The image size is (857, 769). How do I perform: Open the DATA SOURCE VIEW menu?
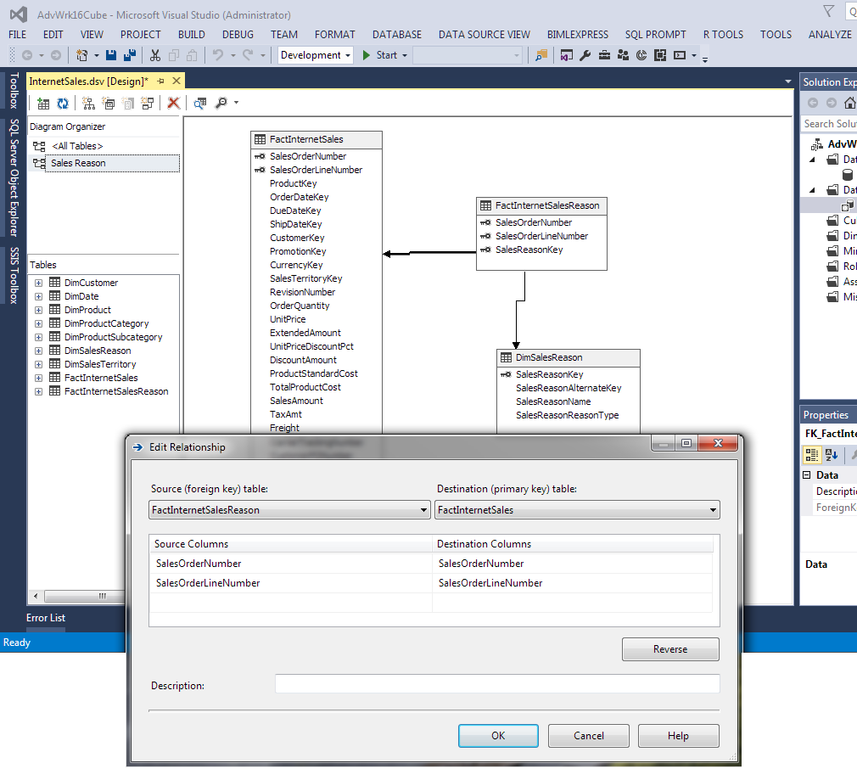click(484, 35)
